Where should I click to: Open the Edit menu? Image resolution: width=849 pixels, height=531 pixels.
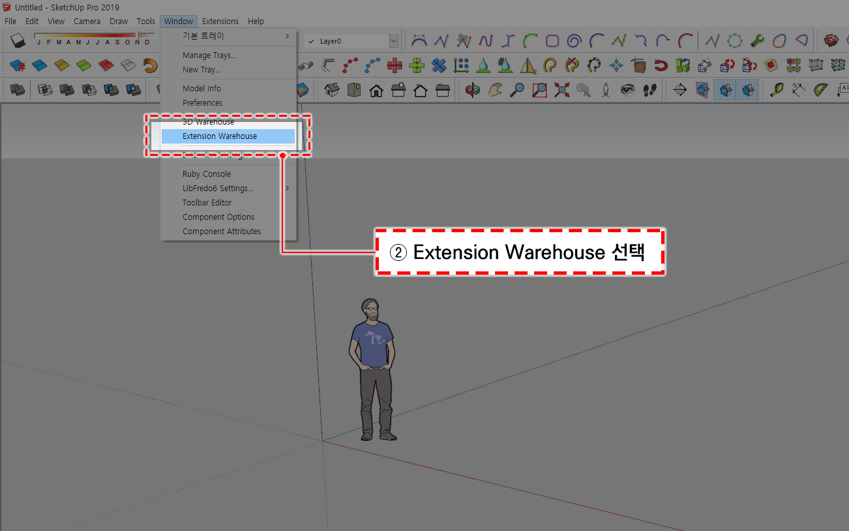(x=32, y=21)
